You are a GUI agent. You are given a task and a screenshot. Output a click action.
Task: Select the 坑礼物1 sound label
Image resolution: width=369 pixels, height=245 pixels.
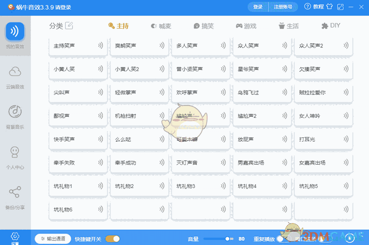point(63,186)
